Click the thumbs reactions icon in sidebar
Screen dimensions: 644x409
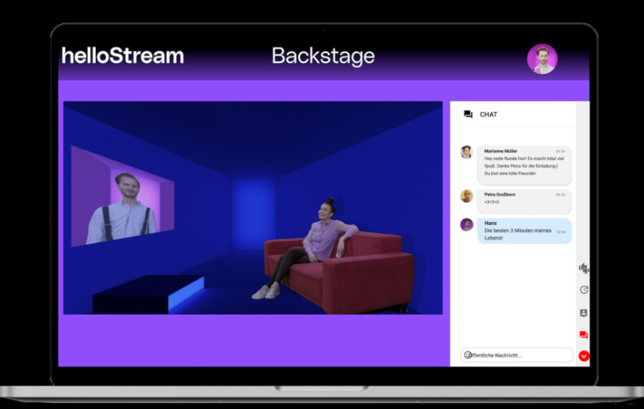tap(583, 268)
